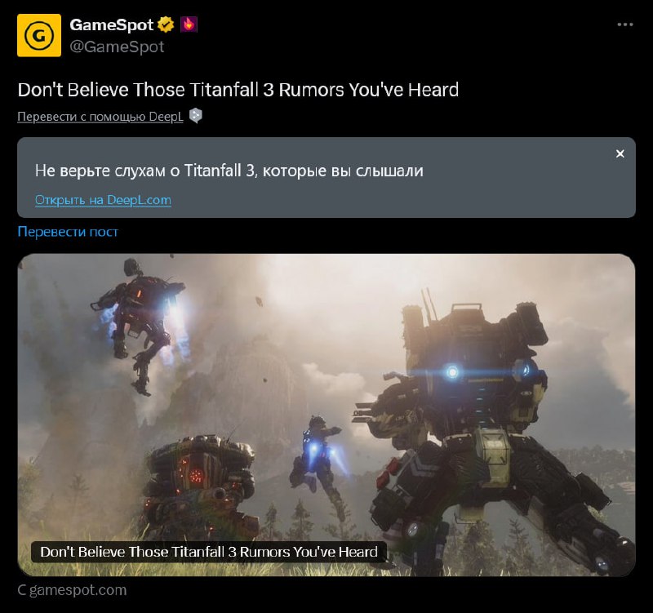The height and width of the screenshot is (613, 653).
Task: Open the Titanfall article preview image
Action: (326, 415)
